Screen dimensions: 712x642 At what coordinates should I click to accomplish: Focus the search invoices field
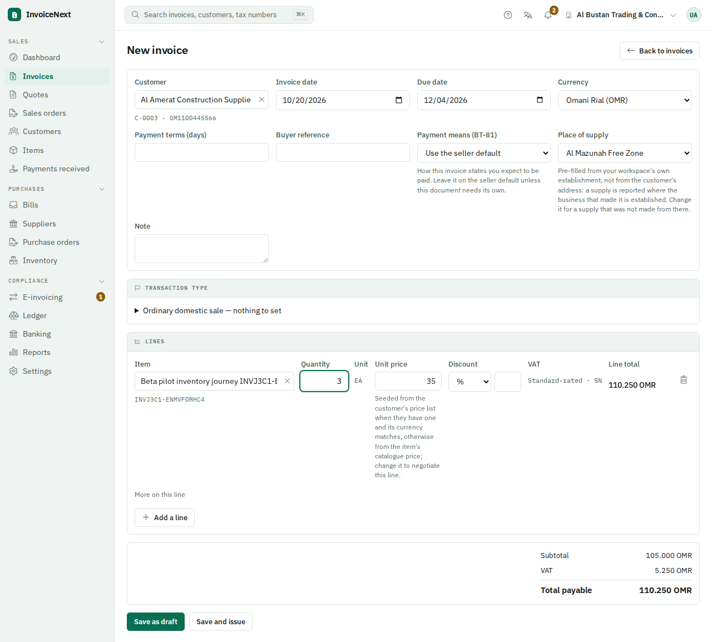pos(219,15)
